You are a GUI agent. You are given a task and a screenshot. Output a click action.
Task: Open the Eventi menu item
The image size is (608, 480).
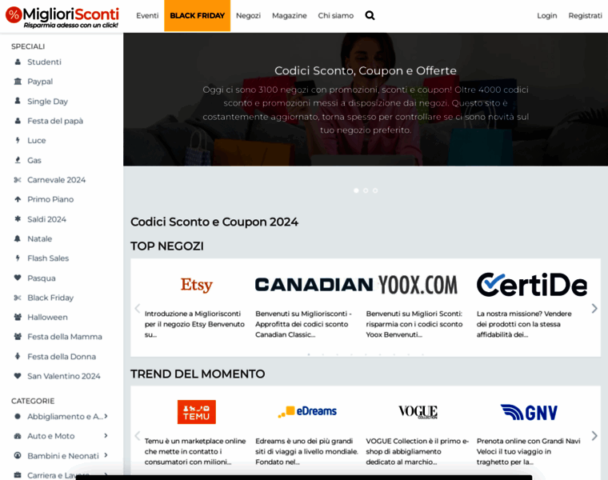[x=147, y=15]
